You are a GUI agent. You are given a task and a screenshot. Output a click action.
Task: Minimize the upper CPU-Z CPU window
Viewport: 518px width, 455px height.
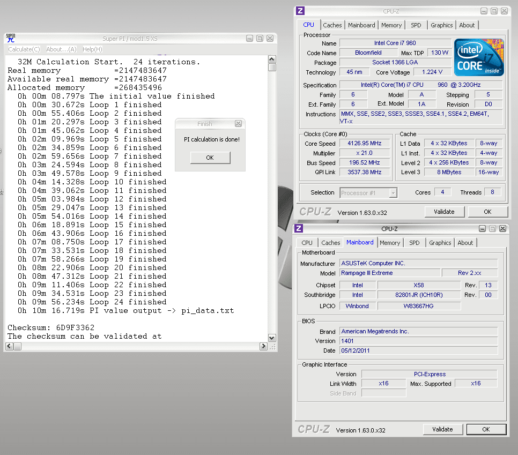pos(484,11)
